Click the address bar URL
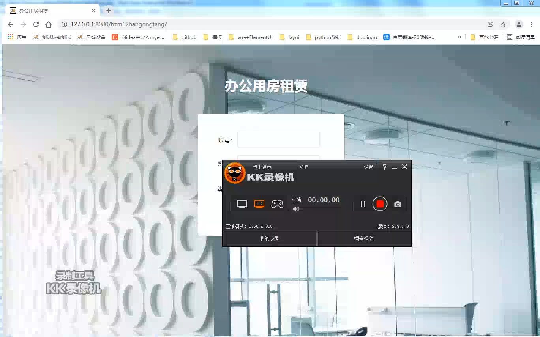Viewport: 540px width, 337px height. click(119, 24)
